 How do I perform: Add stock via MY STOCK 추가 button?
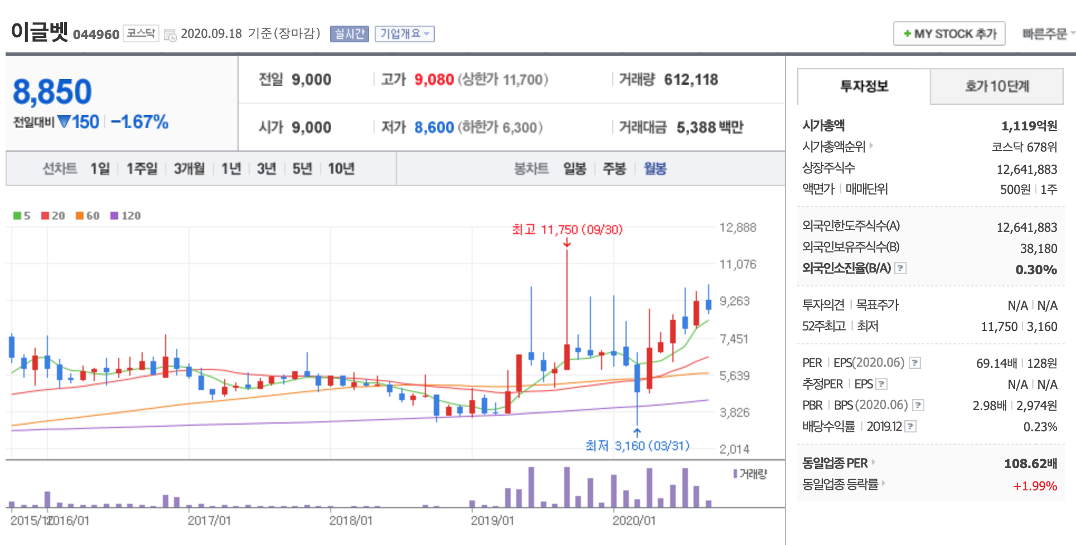[949, 33]
